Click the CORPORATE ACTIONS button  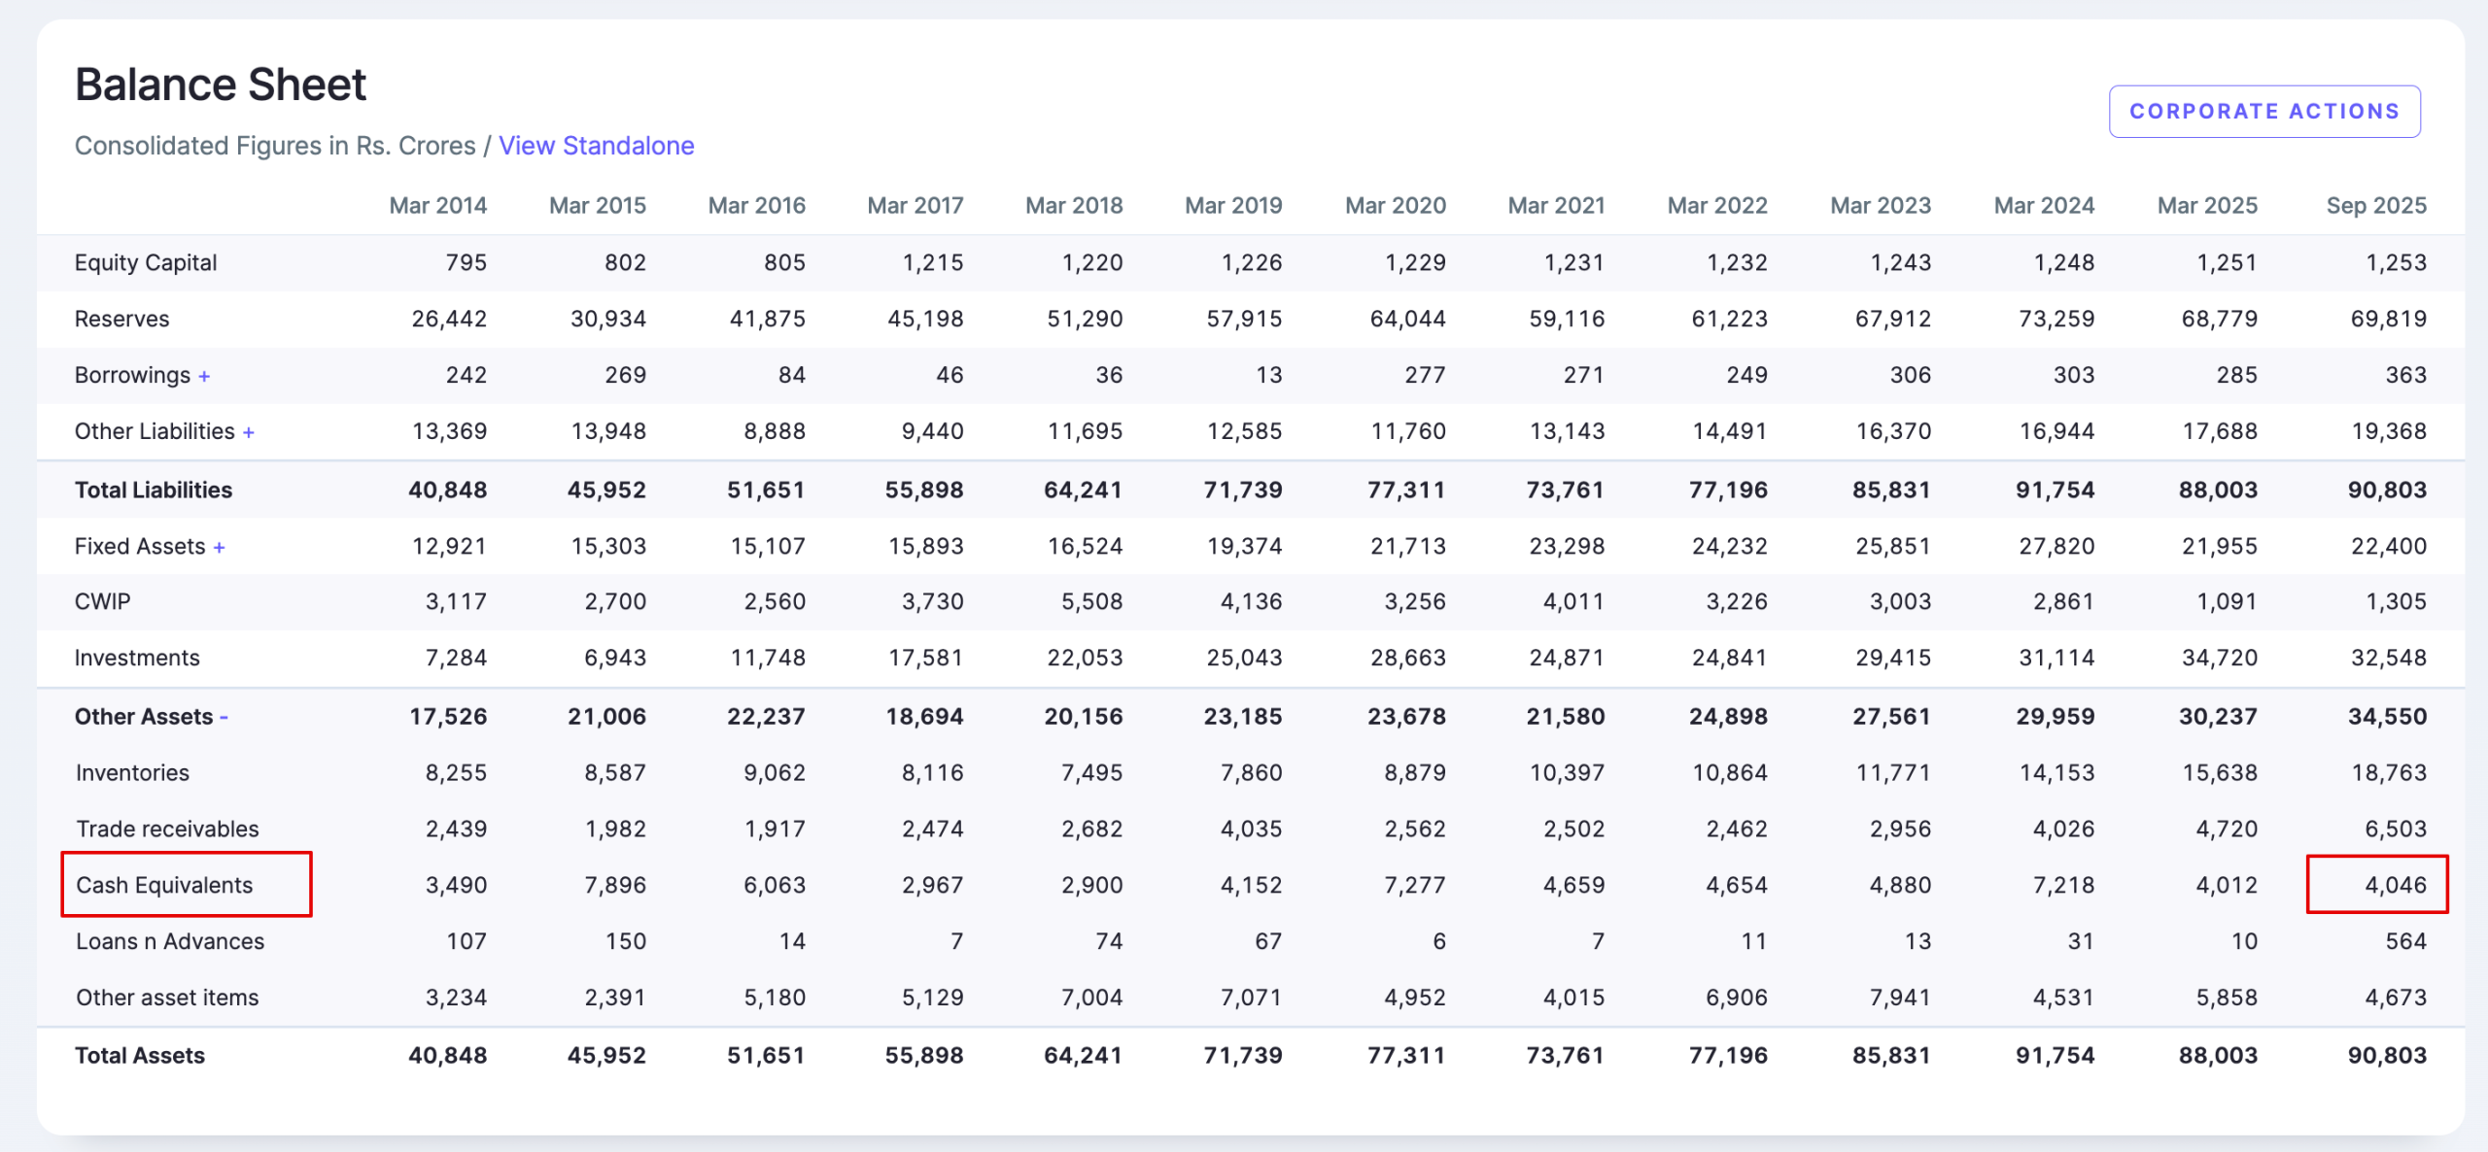(x=2264, y=111)
